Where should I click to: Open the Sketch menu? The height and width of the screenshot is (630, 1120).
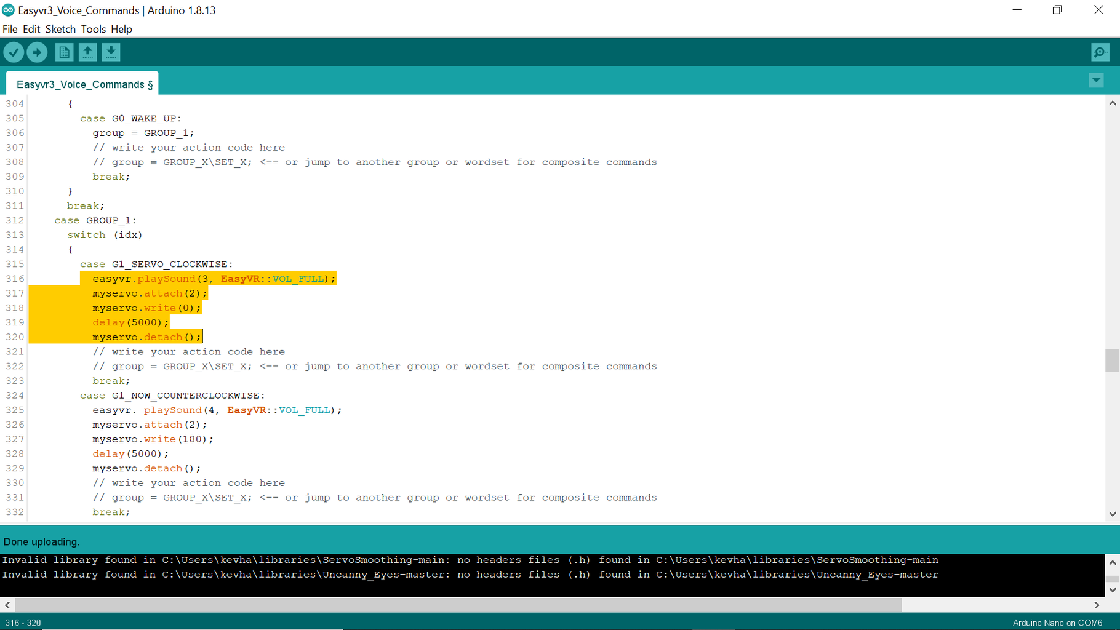[60, 29]
